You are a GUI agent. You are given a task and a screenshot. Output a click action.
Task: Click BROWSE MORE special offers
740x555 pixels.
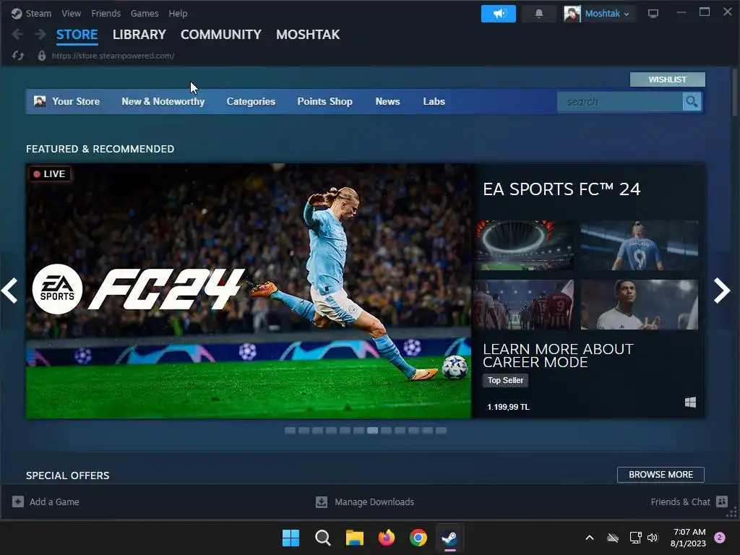coord(661,474)
